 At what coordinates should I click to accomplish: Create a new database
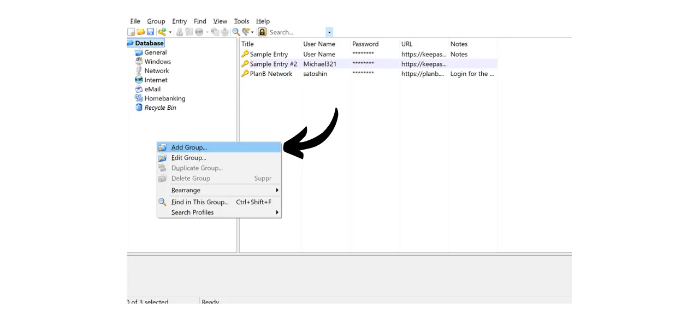pos(132,32)
